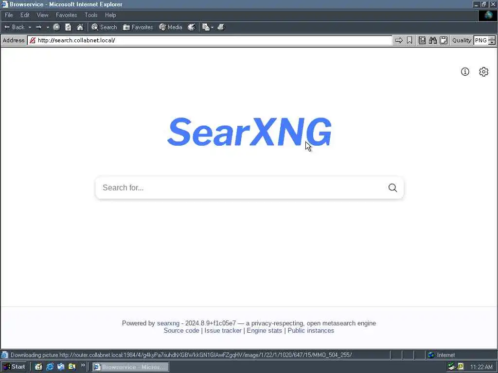Viewport: 498px width, 373px height.
Task: Click the 11:22 AM system clock
Action: 481,367
